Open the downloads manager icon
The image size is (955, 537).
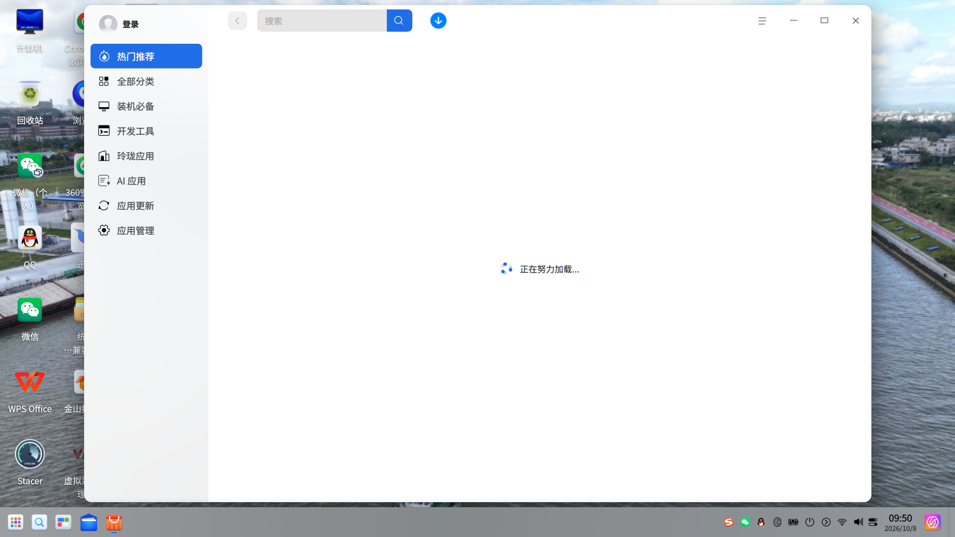coord(438,20)
